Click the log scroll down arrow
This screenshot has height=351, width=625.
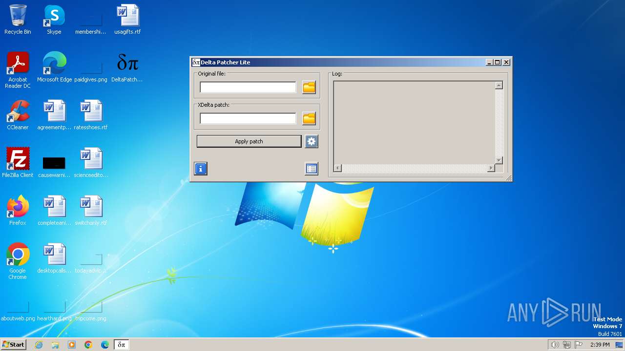click(x=499, y=160)
